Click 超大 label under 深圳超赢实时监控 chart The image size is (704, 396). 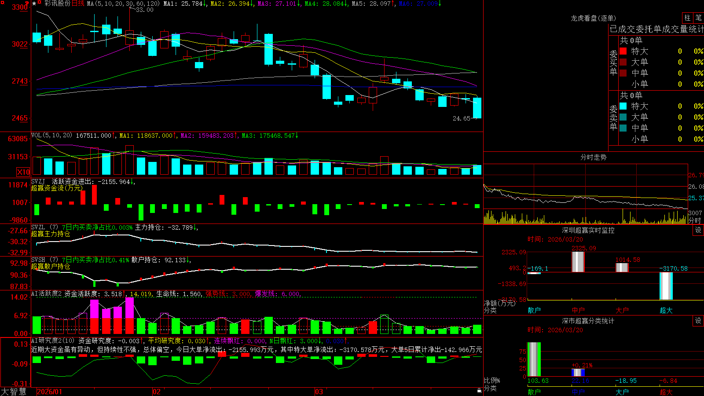click(x=666, y=310)
